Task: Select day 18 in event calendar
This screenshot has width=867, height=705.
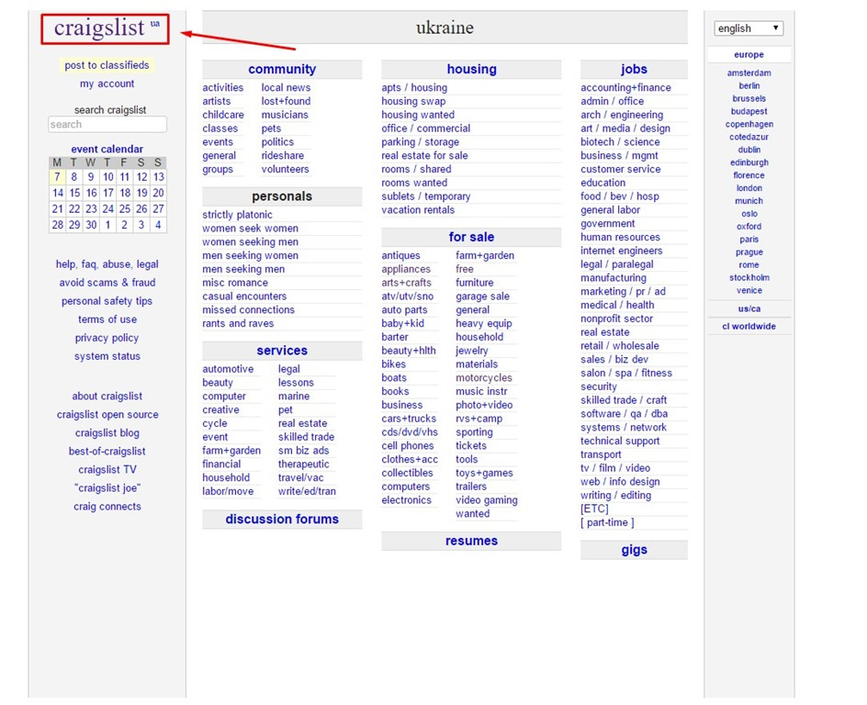Action: [125, 193]
